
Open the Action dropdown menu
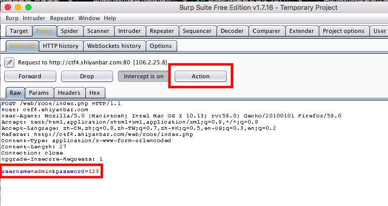click(x=200, y=76)
